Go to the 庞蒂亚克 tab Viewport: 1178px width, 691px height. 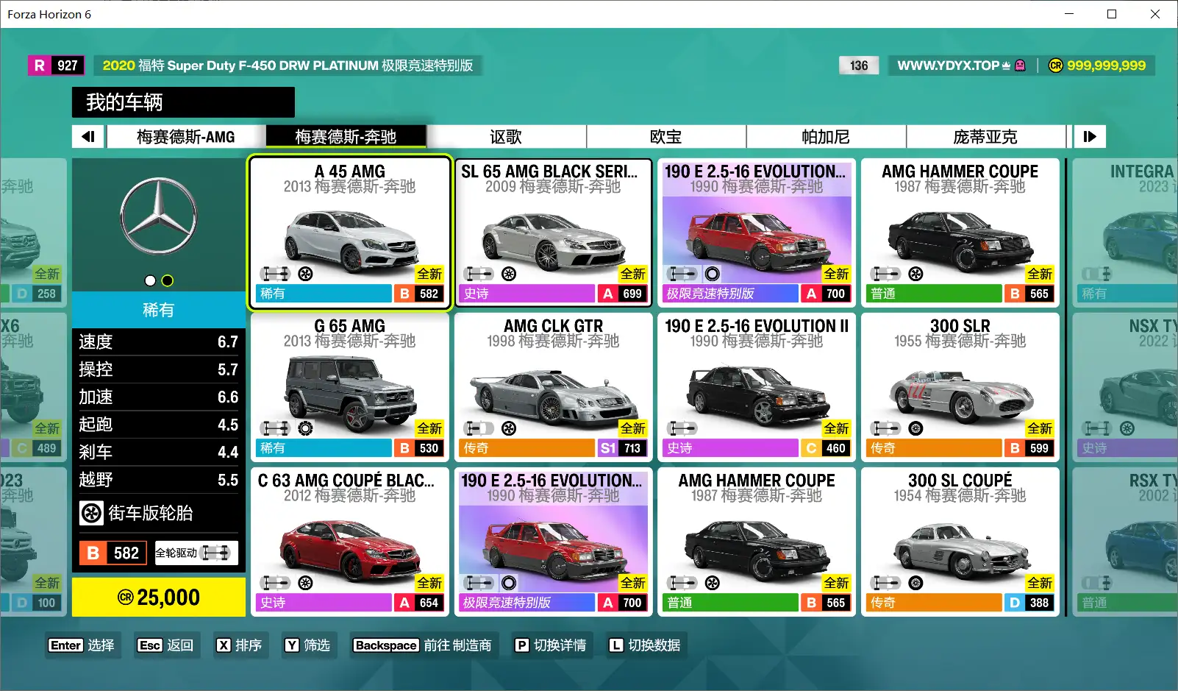tap(985, 137)
